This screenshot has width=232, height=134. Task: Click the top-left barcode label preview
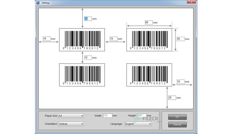pyautogui.click(x=82, y=40)
